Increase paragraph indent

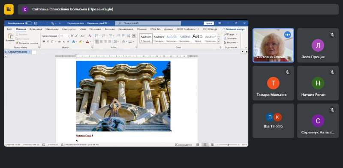coord(123,36)
